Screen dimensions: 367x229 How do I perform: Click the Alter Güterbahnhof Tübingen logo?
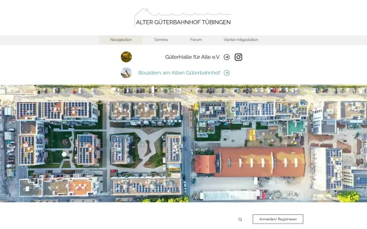tap(182, 18)
